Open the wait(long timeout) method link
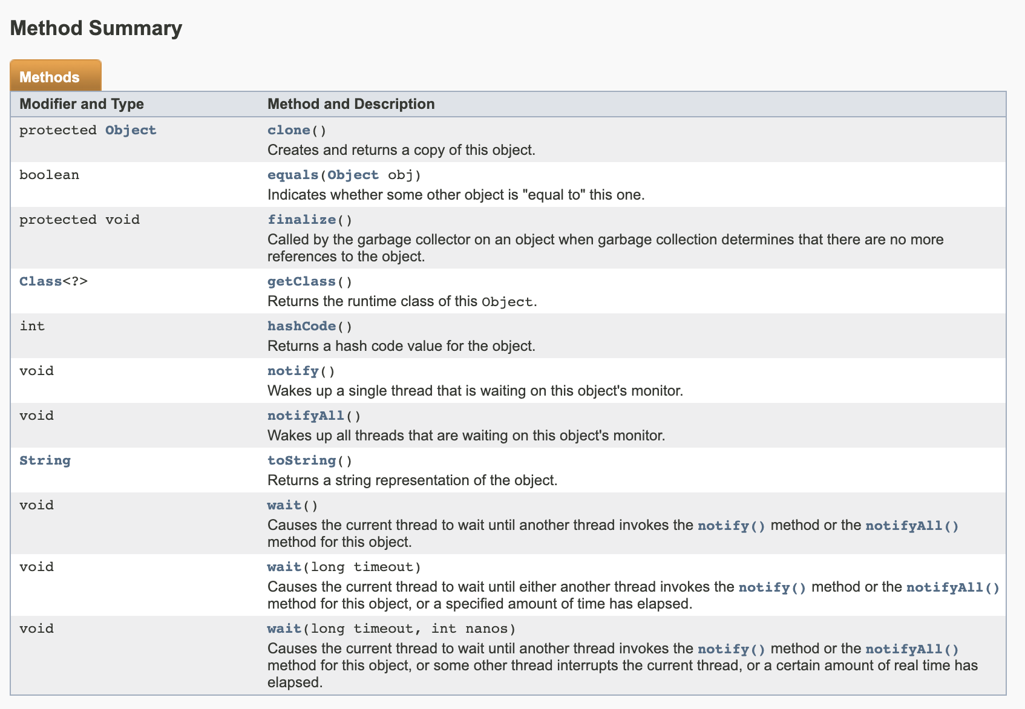Image resolution: width=1025 pixels, height=709 pixels. coord(284,567)
